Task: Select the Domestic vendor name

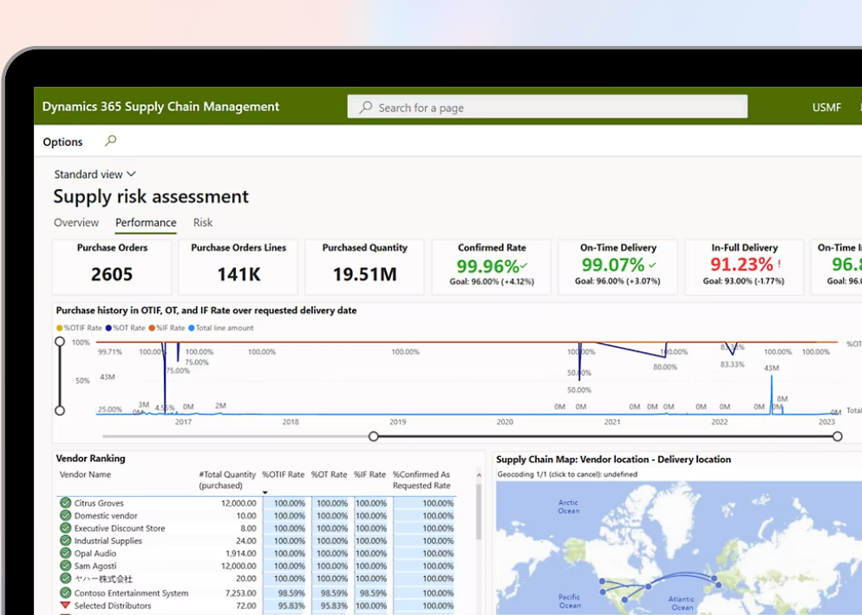Action: 106,515
